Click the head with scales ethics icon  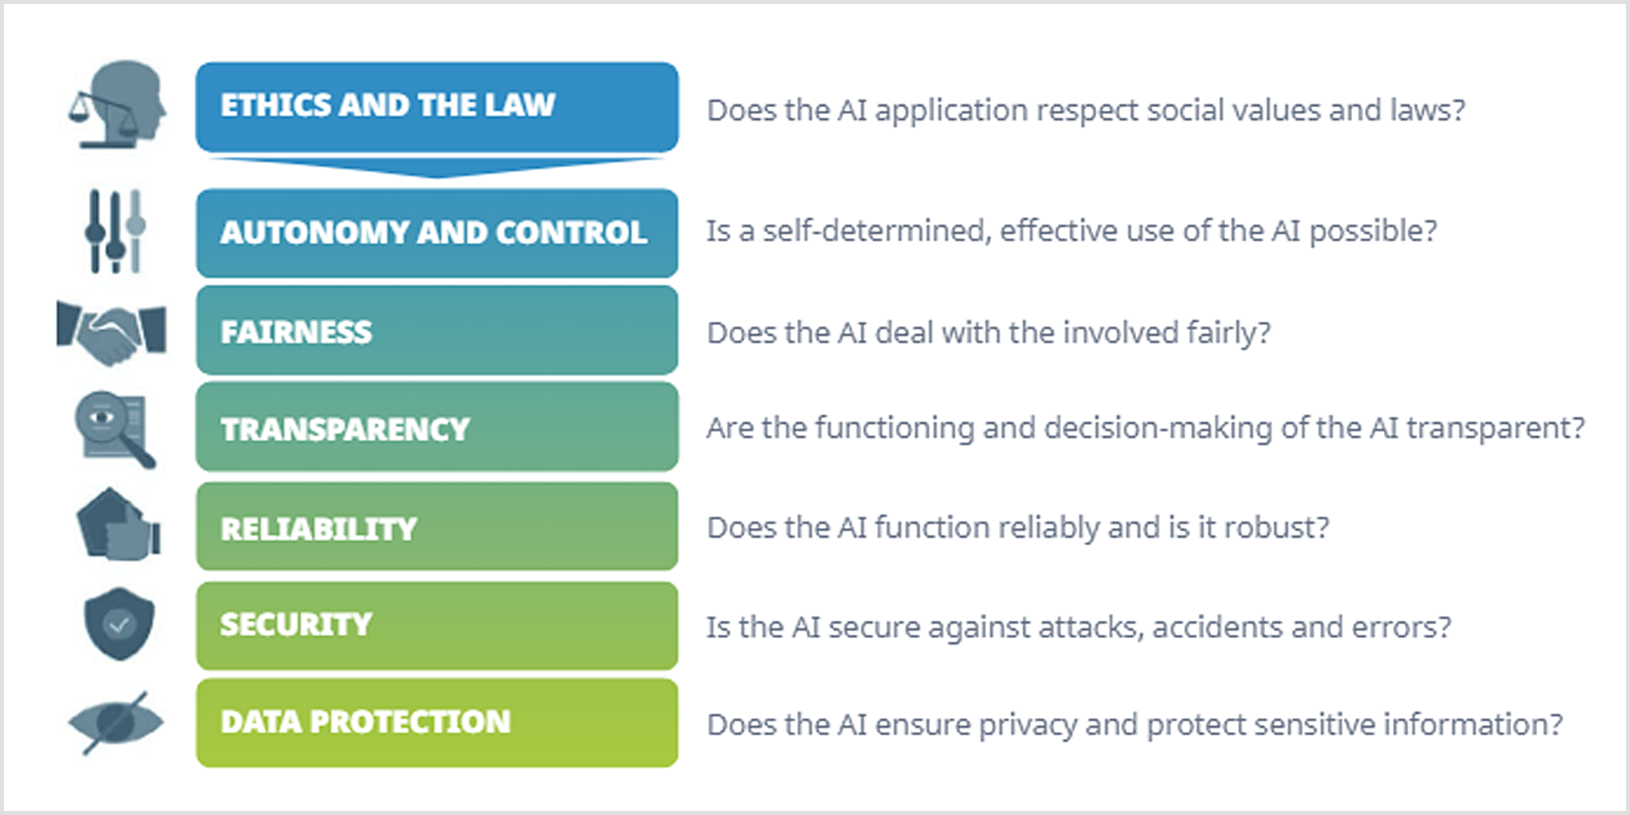pyautogui.click(x=117, y=104)
